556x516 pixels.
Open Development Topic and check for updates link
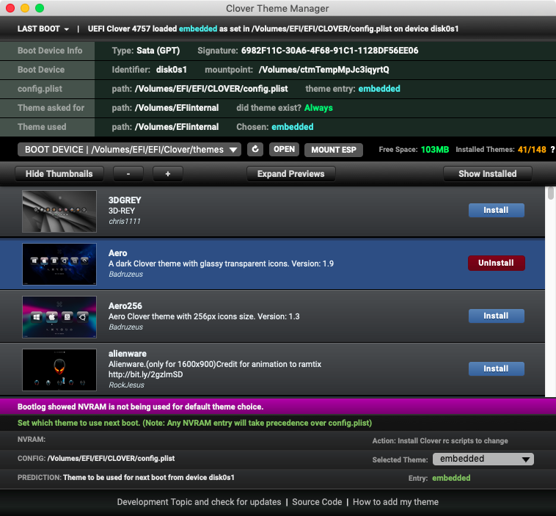coord(199,502)
